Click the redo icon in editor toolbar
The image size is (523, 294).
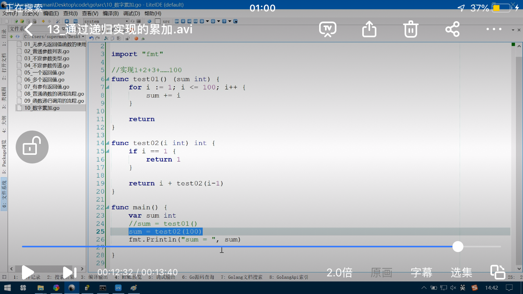97,38
